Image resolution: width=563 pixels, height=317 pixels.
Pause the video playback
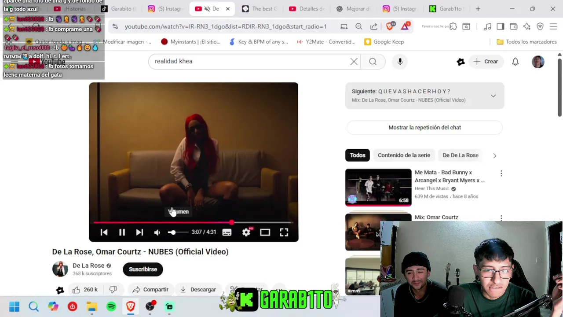tap(122, 232)
